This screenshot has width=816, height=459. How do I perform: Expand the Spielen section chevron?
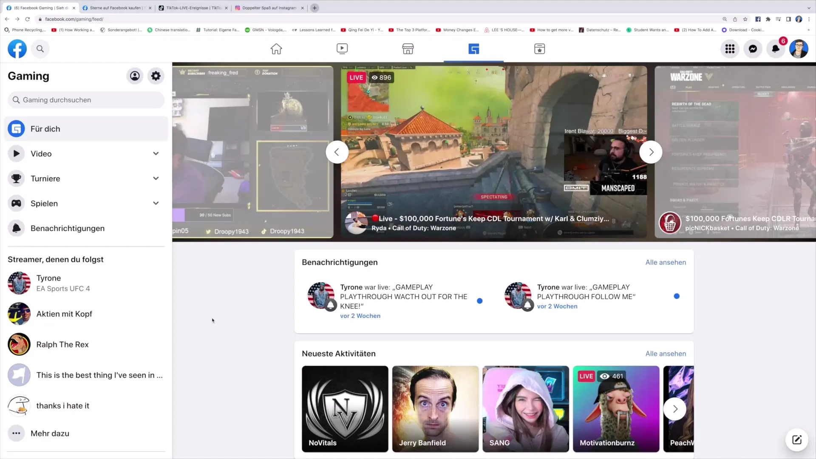point(156,203)
